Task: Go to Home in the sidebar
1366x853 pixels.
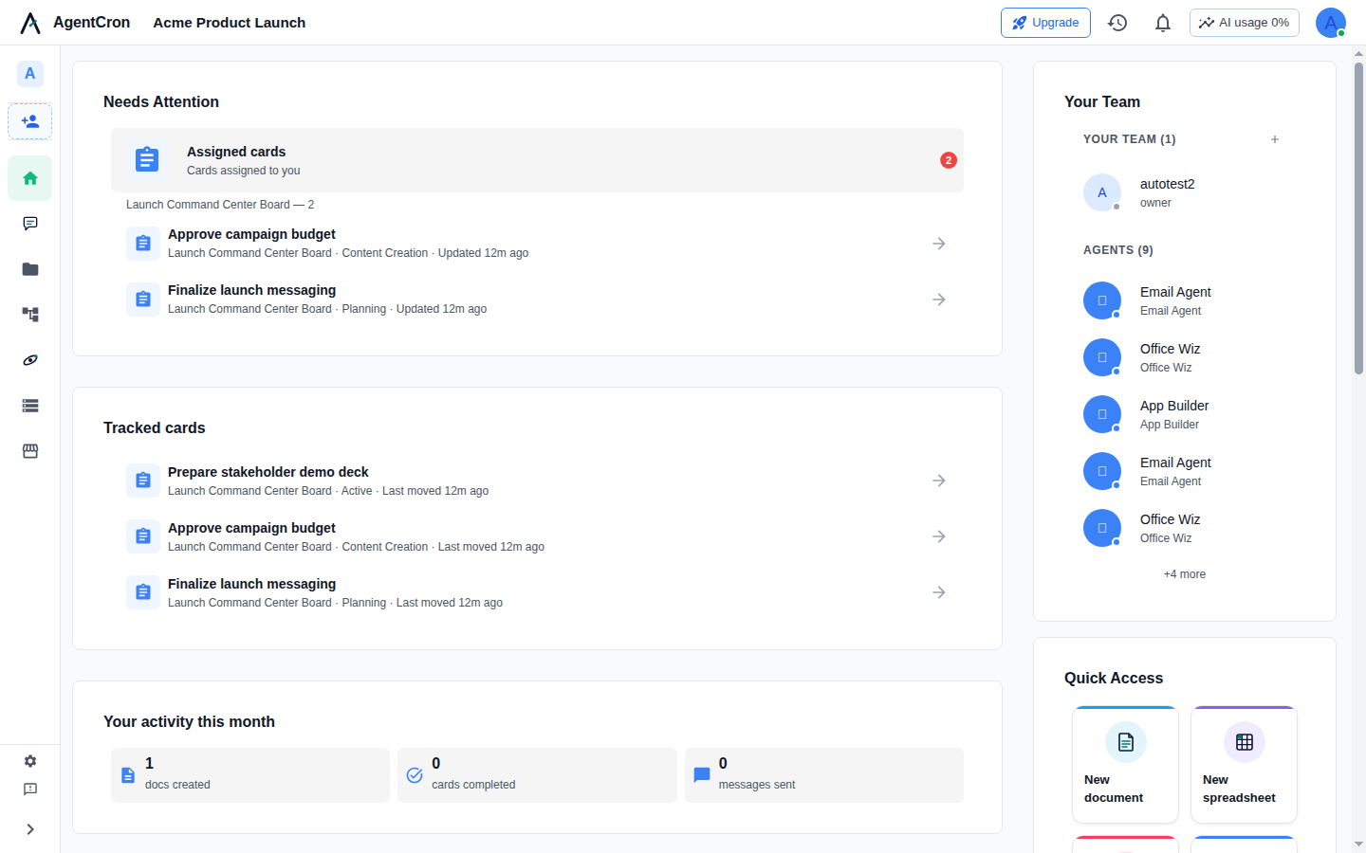Action: tap(30, 178)
